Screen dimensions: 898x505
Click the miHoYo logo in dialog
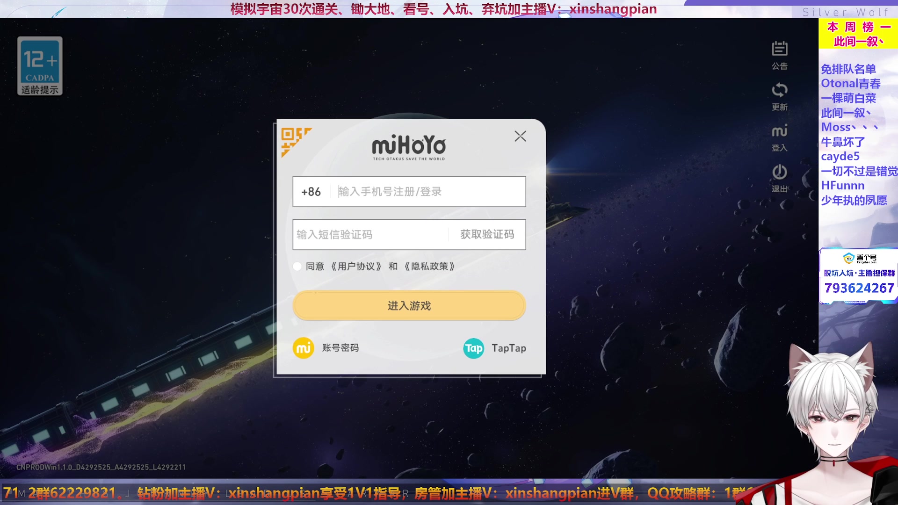coord(409,147)
